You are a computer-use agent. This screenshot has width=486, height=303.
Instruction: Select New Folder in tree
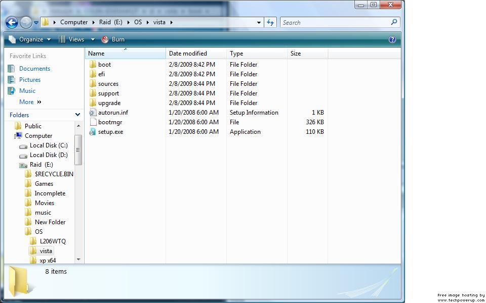50,222
